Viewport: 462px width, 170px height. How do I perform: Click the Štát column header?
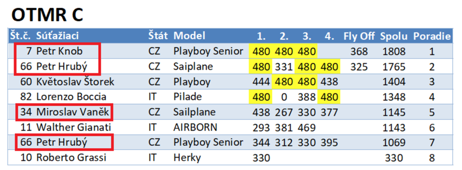pos(158,36)
